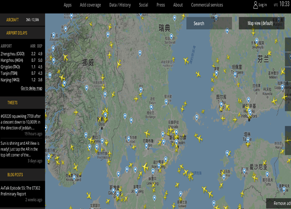The height and width of the screenshot is (209, 291).
Task: Open the Social menu
Action: click(x=144, y=5)
